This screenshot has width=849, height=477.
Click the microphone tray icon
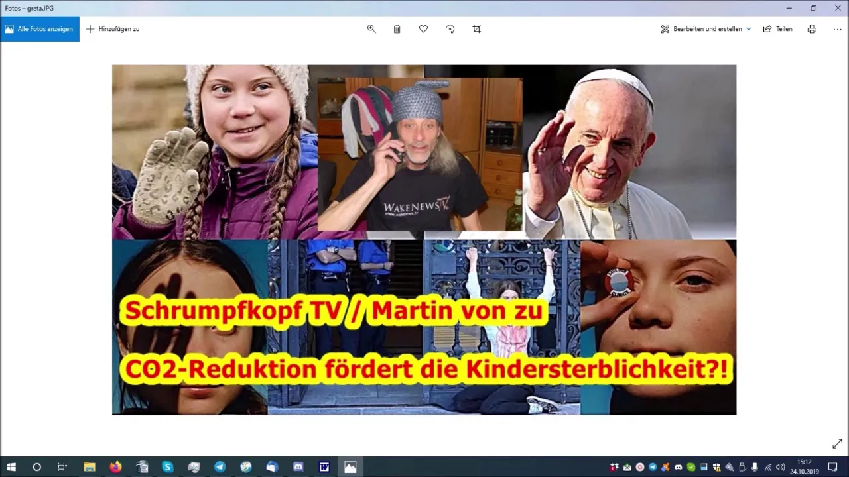(754, 467)
